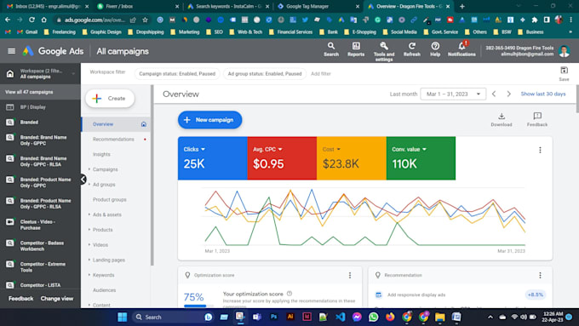Open the three-dot menu on the scorecard chart
579x326 pixels.
click(540, 150)
